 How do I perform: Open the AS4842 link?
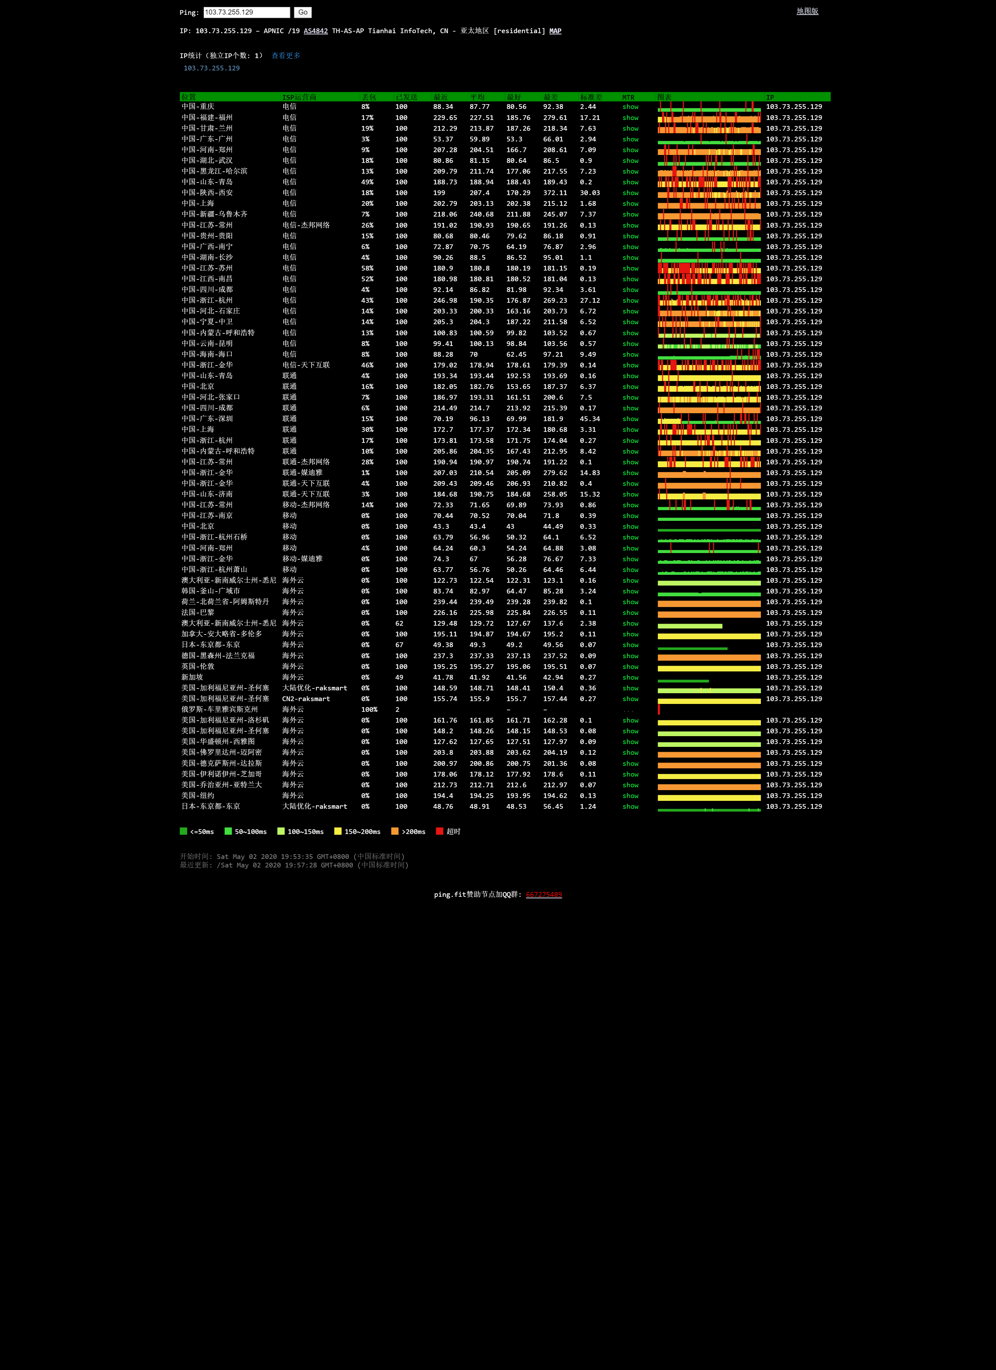pos(315,31)
